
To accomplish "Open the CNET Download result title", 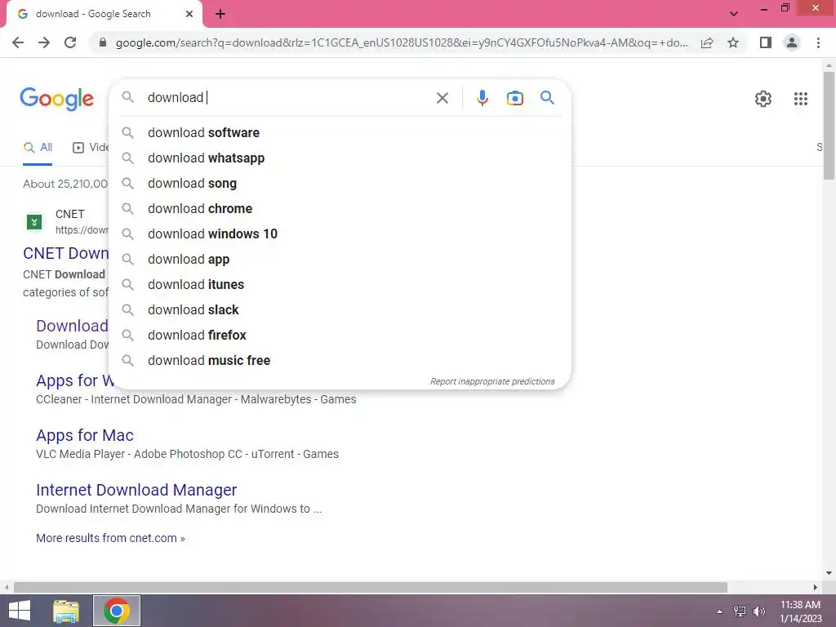I will 65,254.
